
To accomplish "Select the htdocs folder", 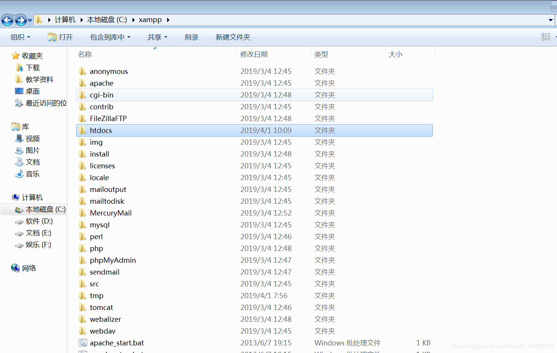I will tap(254, 130).
